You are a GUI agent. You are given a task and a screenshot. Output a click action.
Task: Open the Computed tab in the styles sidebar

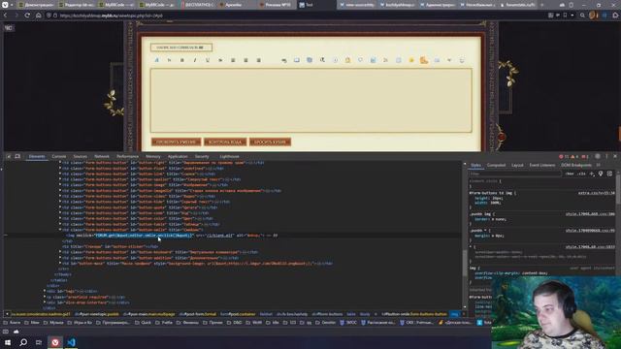[x=496, y=165]
